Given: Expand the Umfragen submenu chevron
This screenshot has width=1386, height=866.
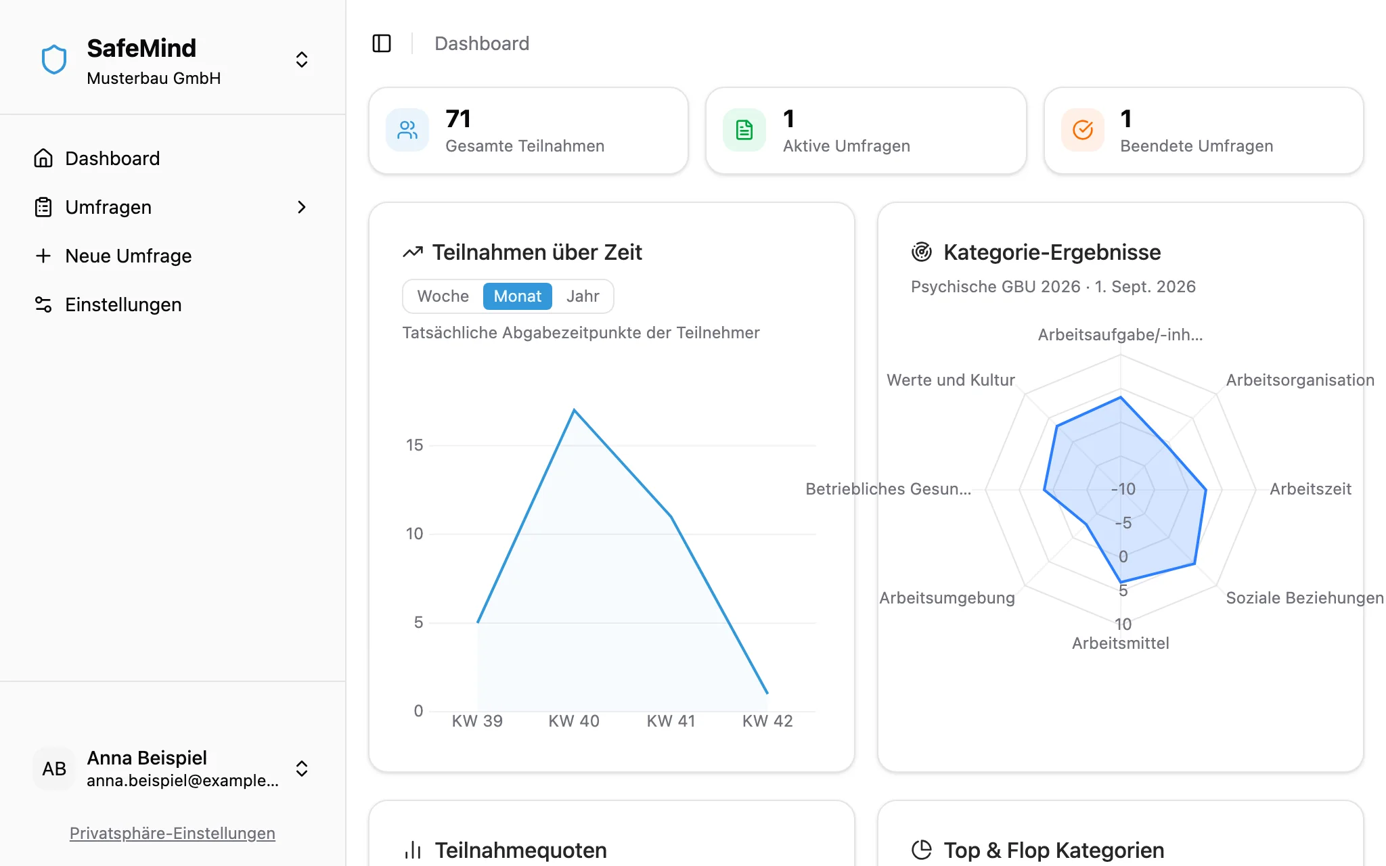Looking at the screenshot, I should point(302,207).
